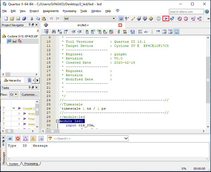The height and width of the screenshot is (172, 211).
Task: Click the Save icon in main toolbar
Action: (x=18, y=19)
